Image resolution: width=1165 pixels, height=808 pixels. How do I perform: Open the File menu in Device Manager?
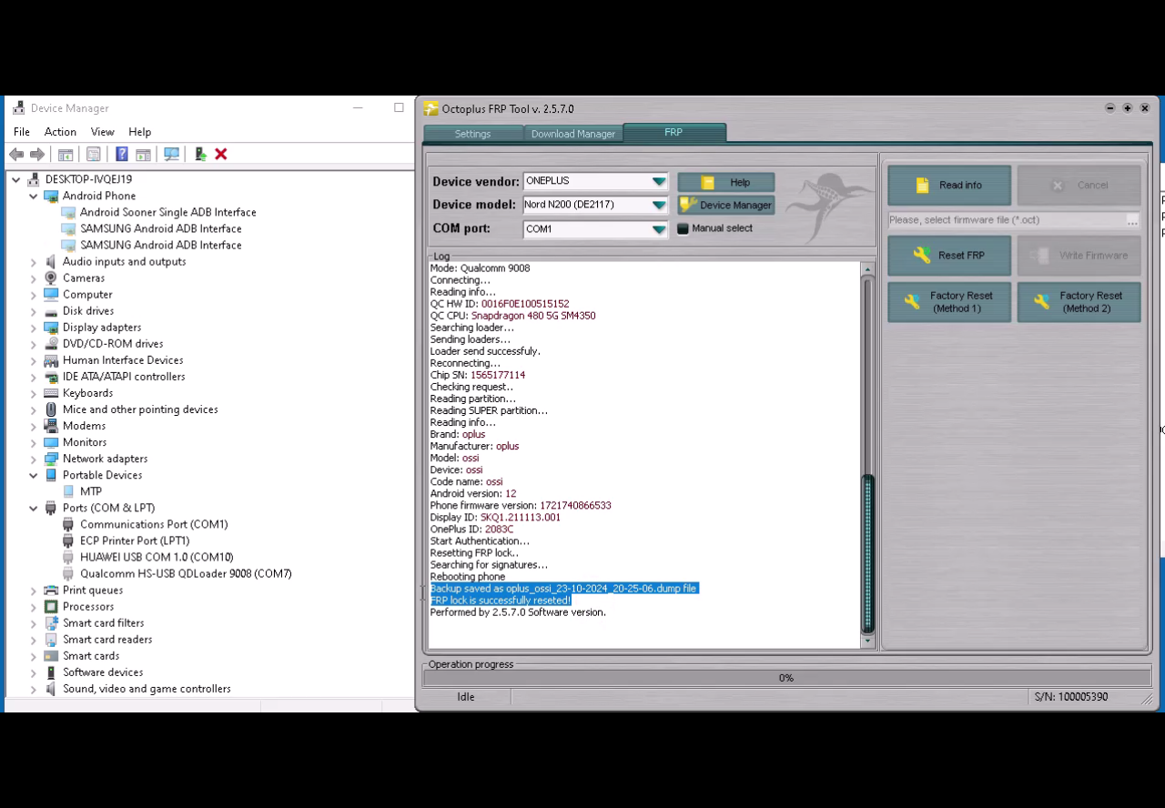click(22, 132)
